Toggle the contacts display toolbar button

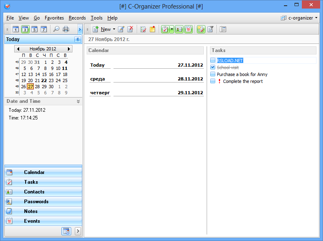(x=179, y=29)
